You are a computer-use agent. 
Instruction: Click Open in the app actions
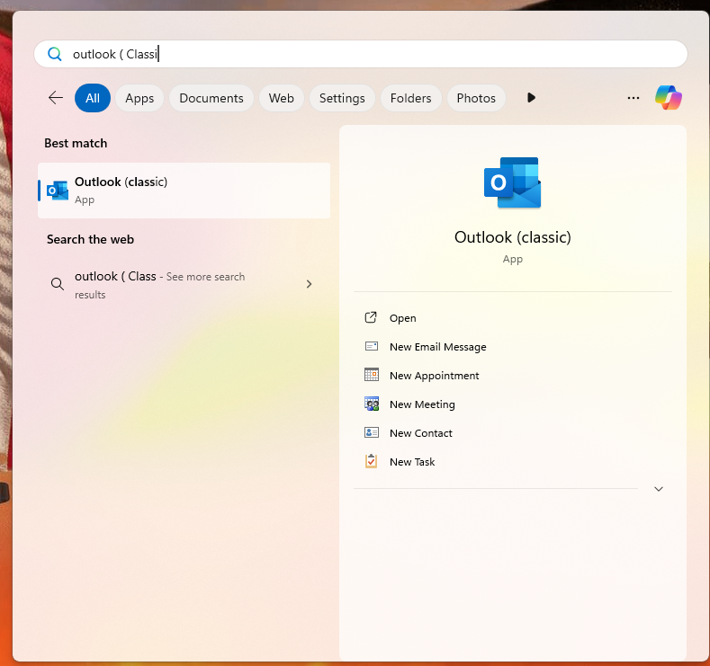click(402, 318)
